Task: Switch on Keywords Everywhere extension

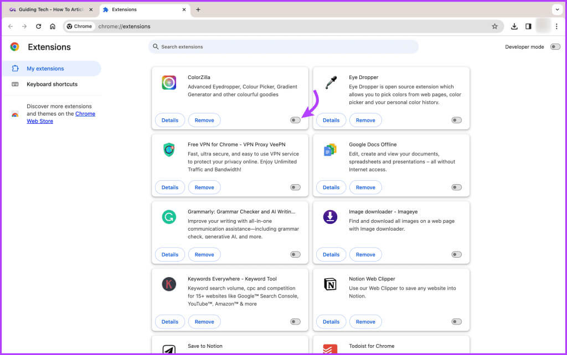Action: point(296,322)
